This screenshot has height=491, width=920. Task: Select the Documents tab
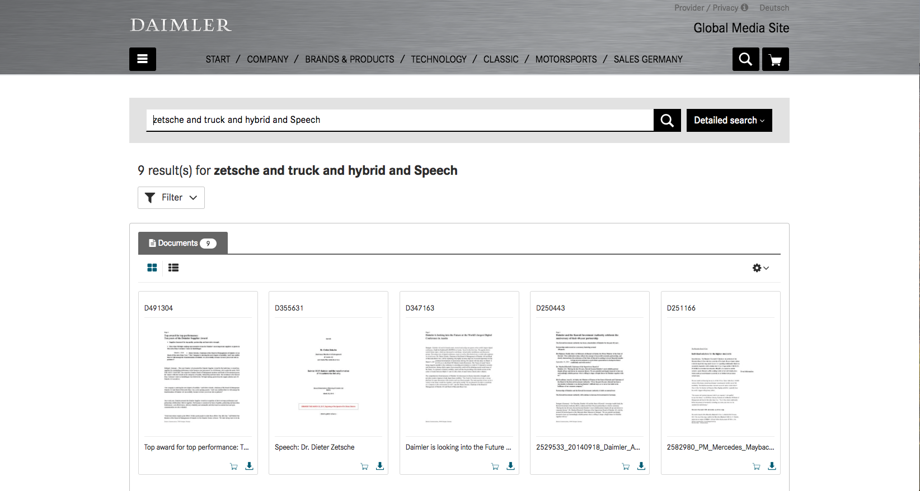coord(183,243)
